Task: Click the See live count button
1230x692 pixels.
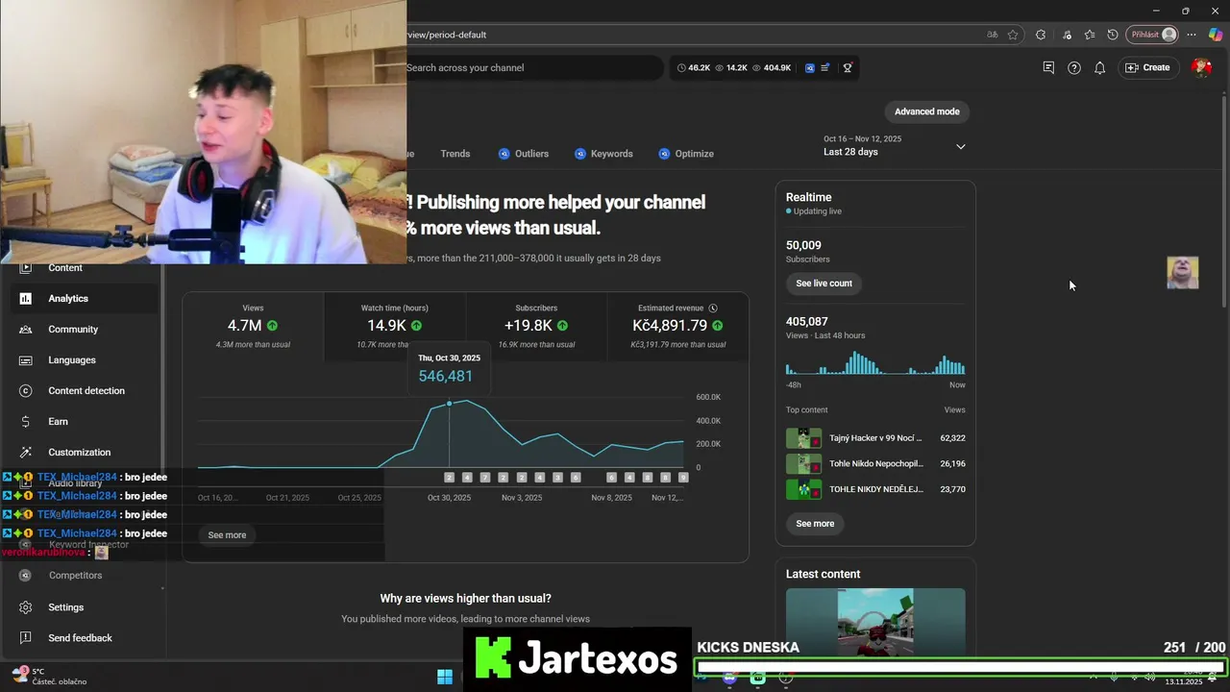Action: [x=824, y=284]
